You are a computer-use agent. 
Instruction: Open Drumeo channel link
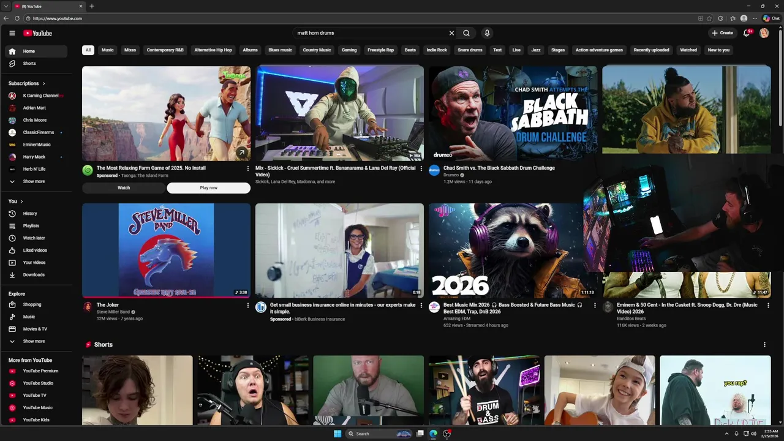[451, 175]
